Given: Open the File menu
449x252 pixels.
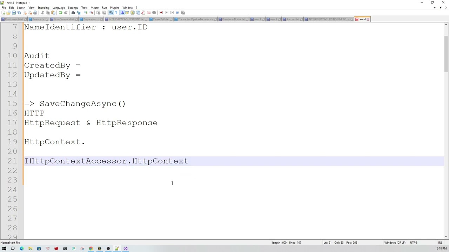Looking at the screenshot, I should [x=4, y=7].
